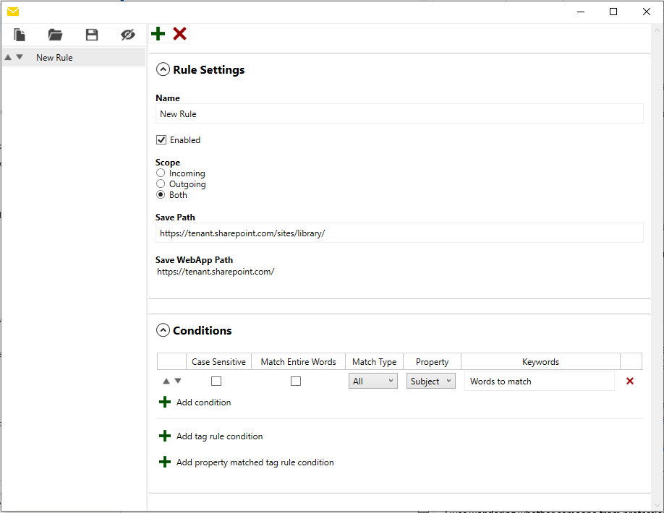Enable the Enabled checkbox
The image size is (664, 513).
(x=161, y=139)
